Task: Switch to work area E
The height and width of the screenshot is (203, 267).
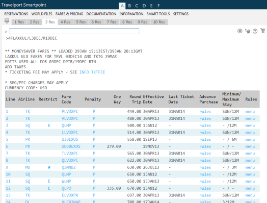Action: (x=151, y=6)
